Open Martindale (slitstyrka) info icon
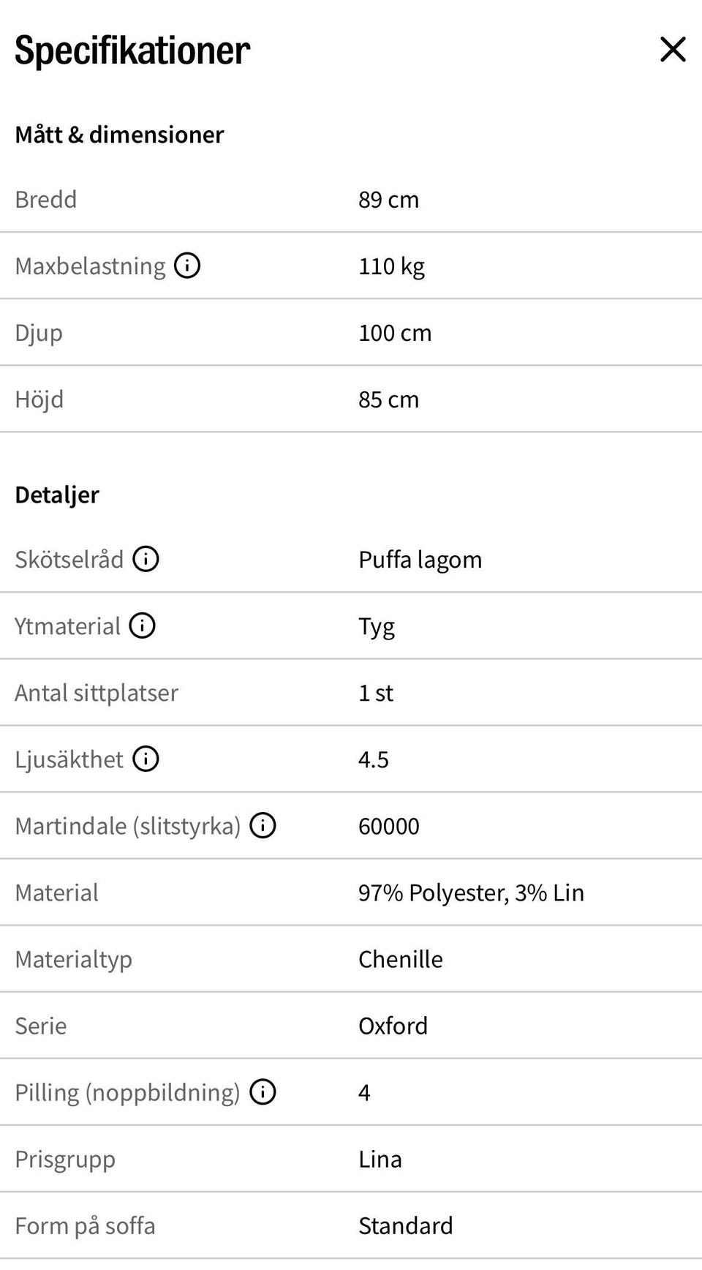 pyautogui.click(x=263, y=825)
